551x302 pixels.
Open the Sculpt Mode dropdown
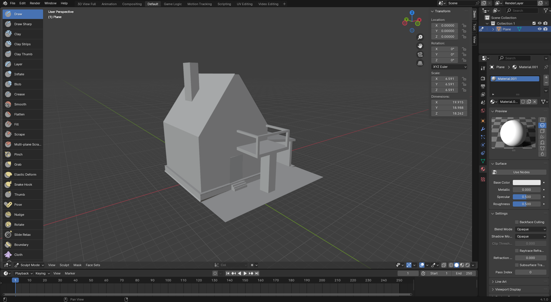[30, 265]
